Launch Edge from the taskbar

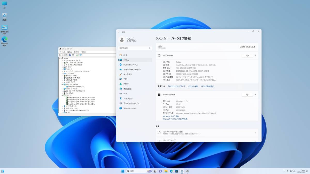171,171
